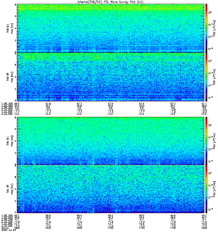This screenshot has height=232, width=218.
Task: Click the 'THB B⊥' axis label
Action: pyautogui.click(x=8, y=28)
